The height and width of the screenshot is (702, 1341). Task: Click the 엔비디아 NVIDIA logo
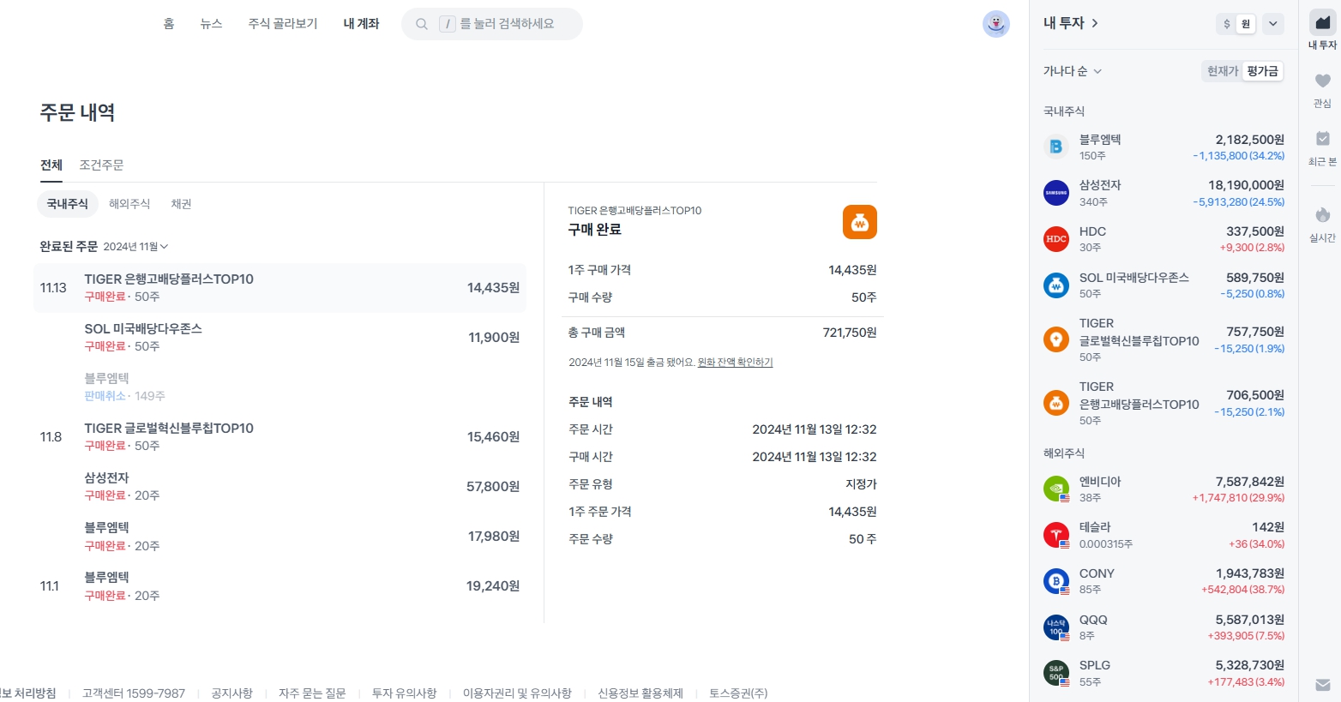(1056, 489)
